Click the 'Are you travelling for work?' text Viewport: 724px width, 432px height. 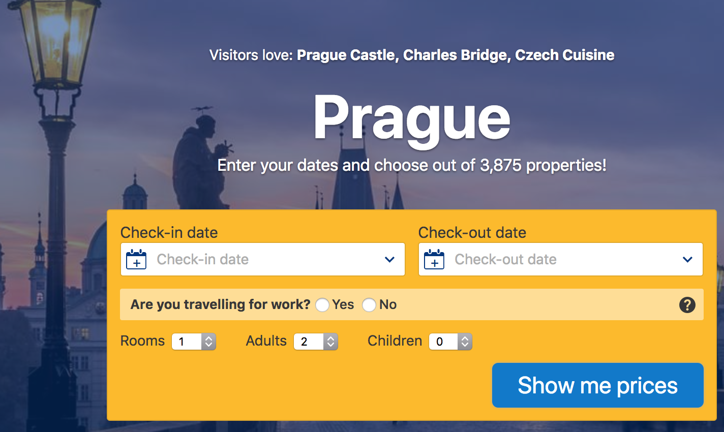[x=220, y=304]
